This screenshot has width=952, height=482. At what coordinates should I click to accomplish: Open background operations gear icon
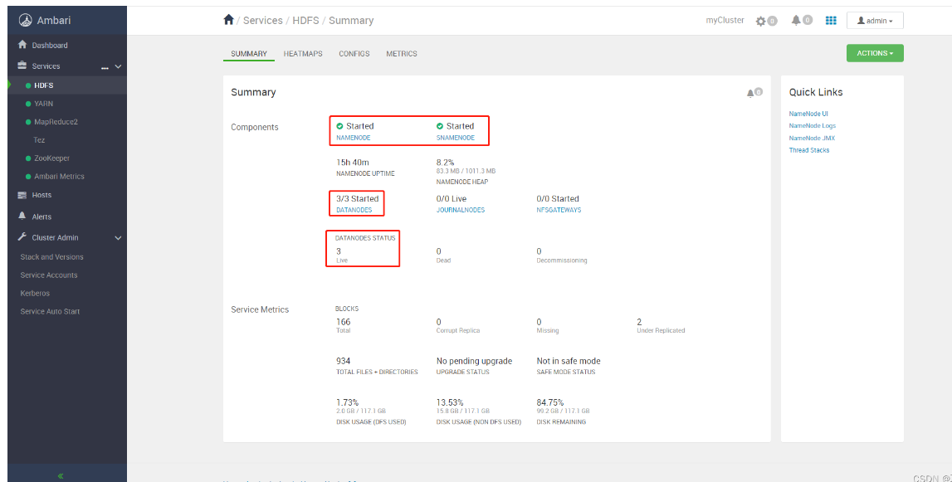coord(761,21)
